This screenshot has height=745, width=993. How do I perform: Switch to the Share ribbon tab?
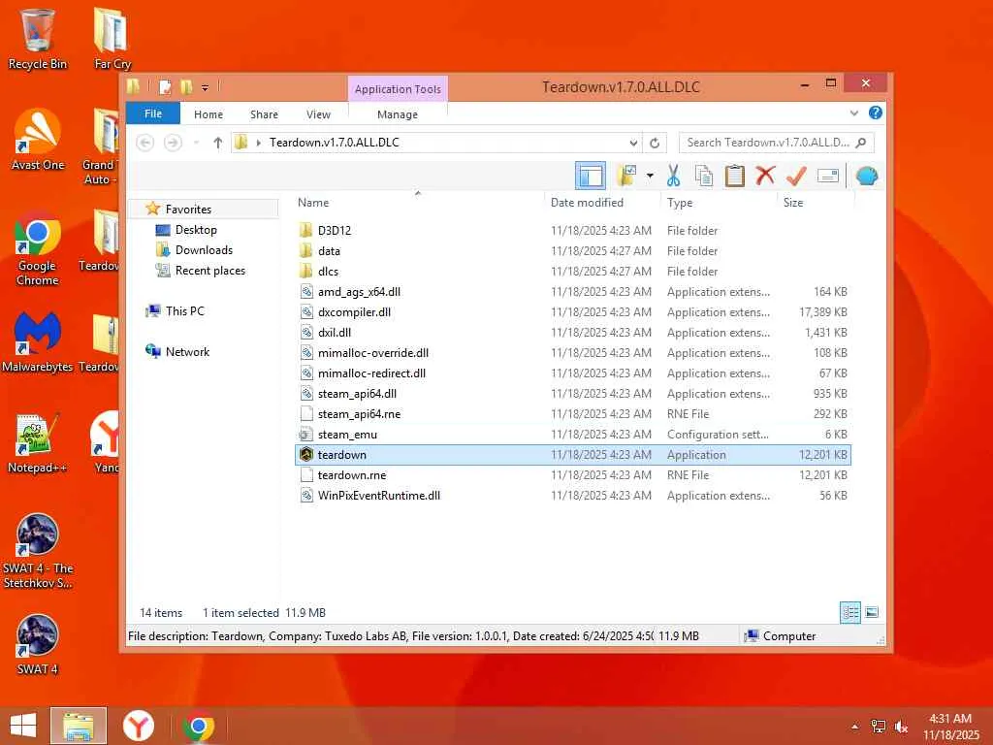pyautogui.click(x=264, y=114)
